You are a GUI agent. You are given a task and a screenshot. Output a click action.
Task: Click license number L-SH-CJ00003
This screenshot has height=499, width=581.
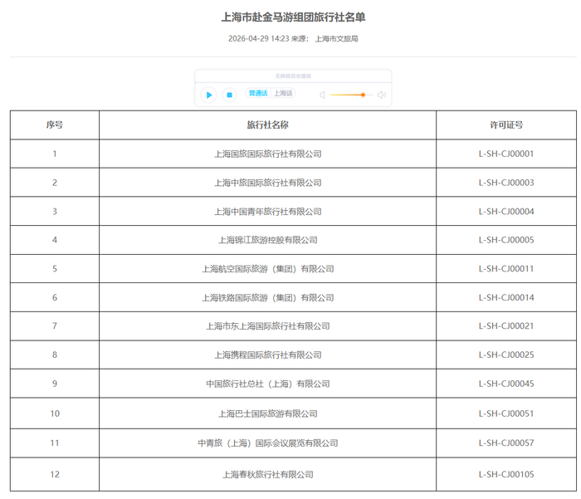[506, 183]
